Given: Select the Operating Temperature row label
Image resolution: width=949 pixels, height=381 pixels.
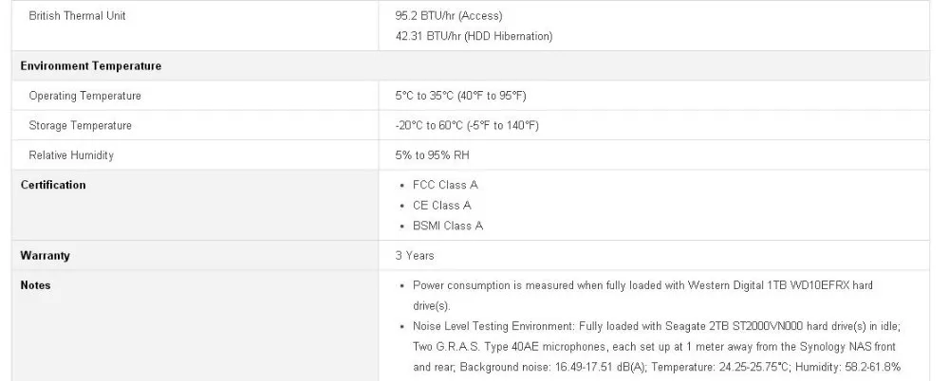Looking at the screenshot, I should pos(84,96).
